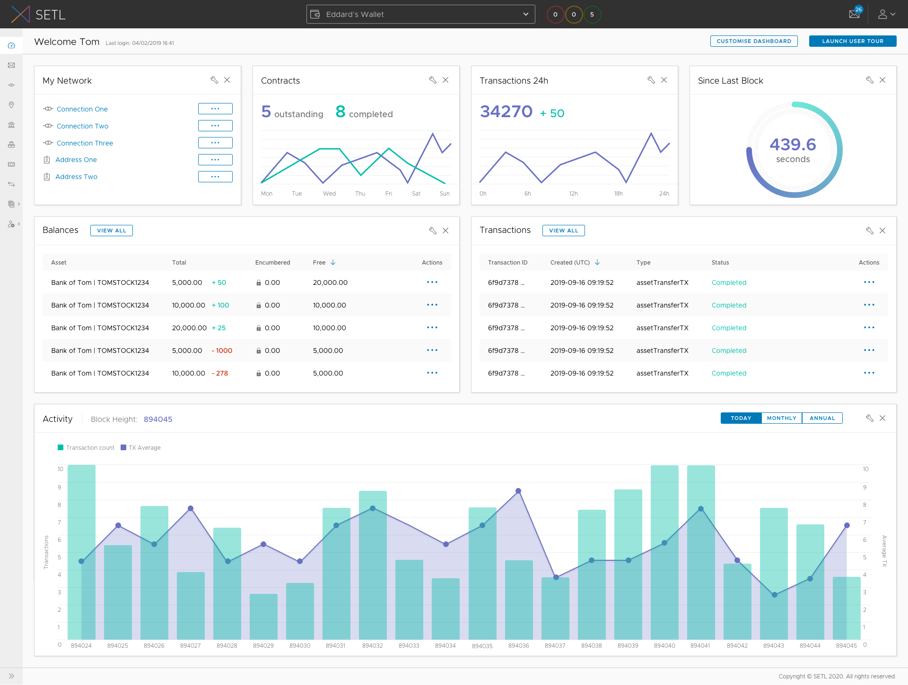Open the user account menu
908x685 pixels.
point(887,14)
